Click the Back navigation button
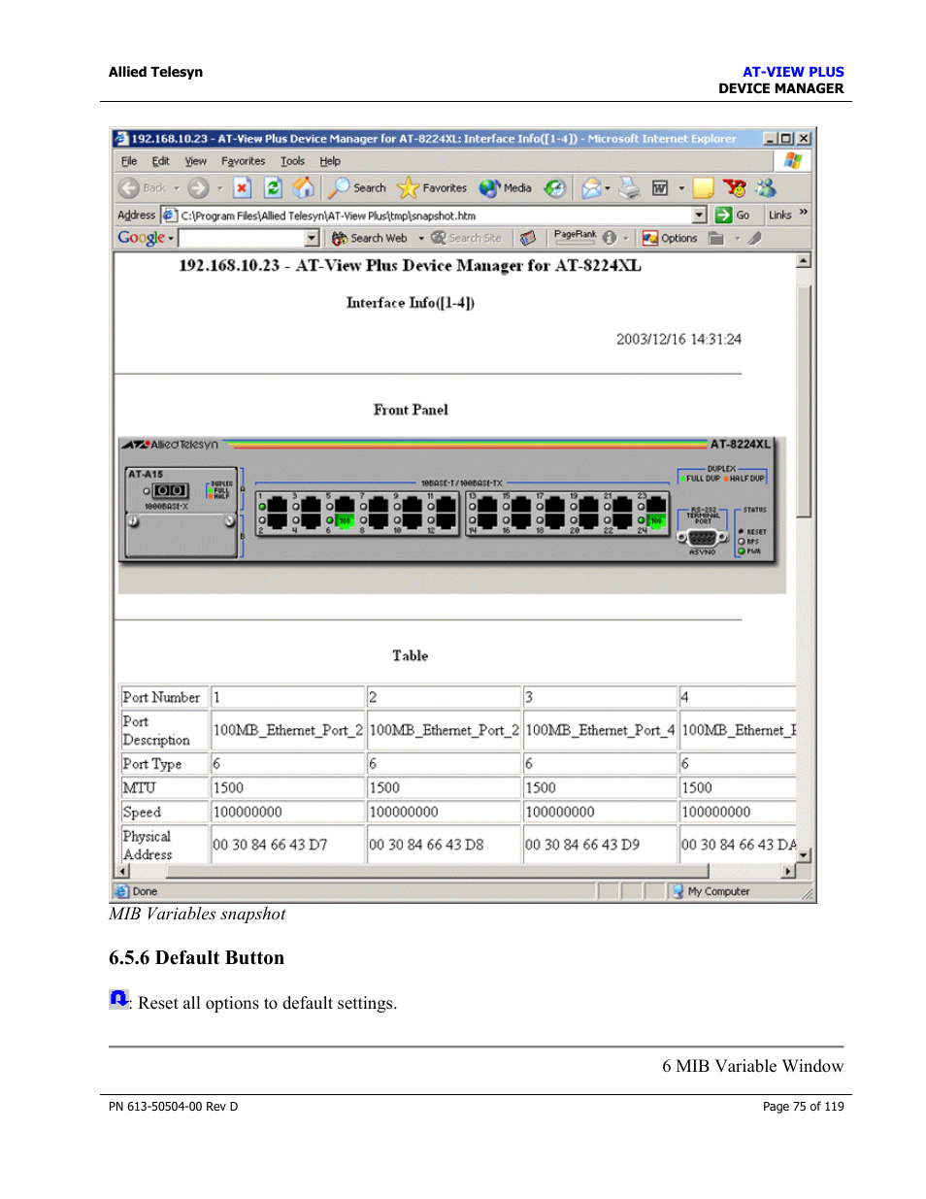This screenshot has width=926, height=1199. (x=143, y=188)
